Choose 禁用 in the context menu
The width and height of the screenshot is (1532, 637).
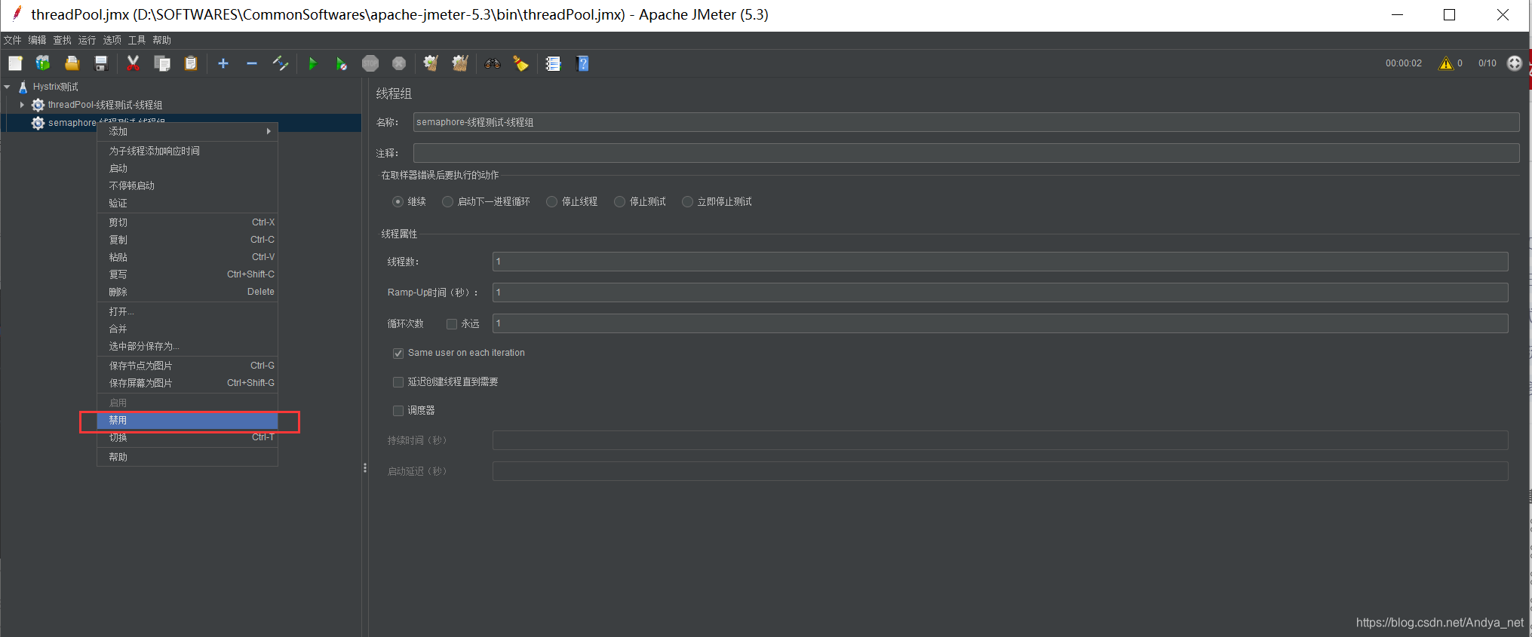pos(188,420)
